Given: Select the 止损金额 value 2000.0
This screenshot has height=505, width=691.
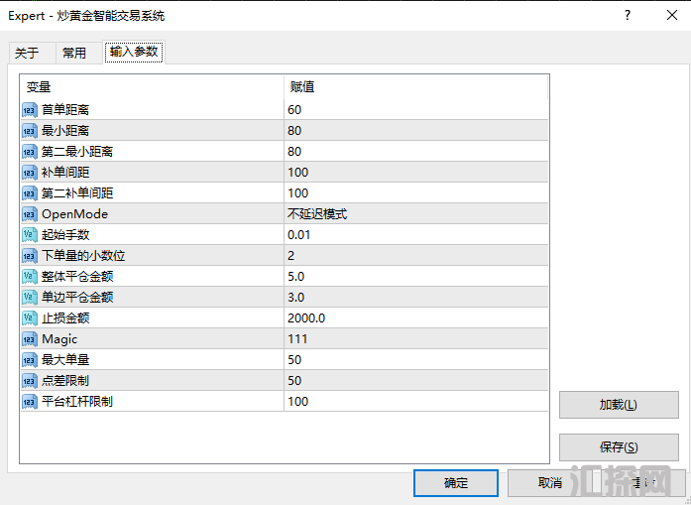Looking at the screenshot, I should [x=416, y=318].
